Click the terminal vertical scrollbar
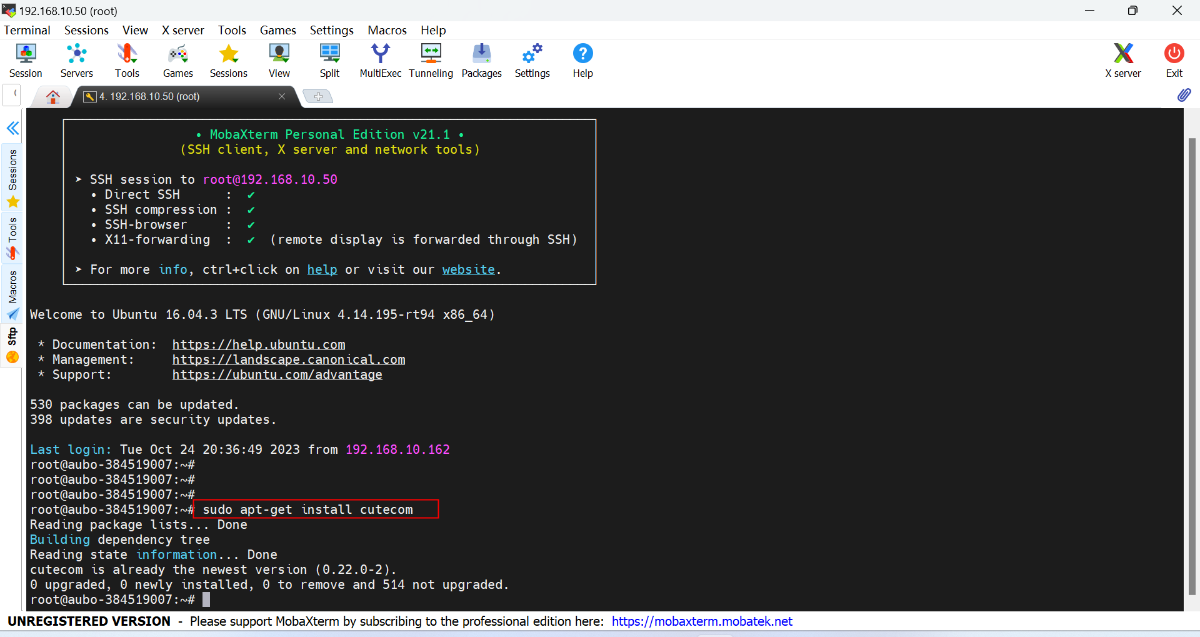The image size is (1200, 637). pyautogui.click(x=1192, y=366)
